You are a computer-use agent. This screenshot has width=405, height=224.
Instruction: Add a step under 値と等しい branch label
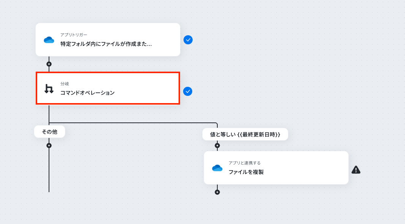pos(217,146)
